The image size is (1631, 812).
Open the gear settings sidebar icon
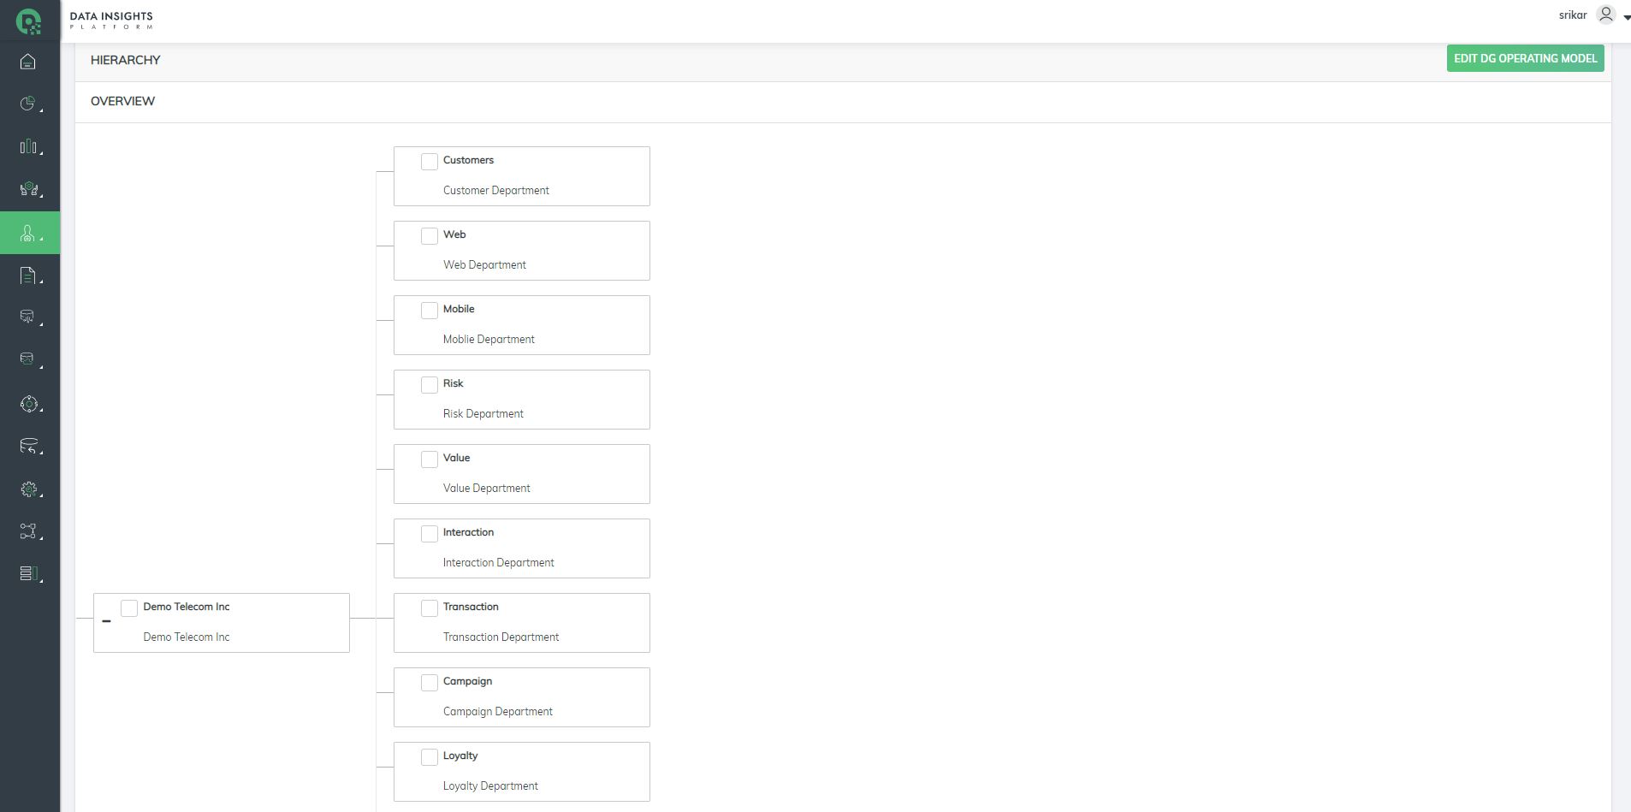(x=28, y=489)
